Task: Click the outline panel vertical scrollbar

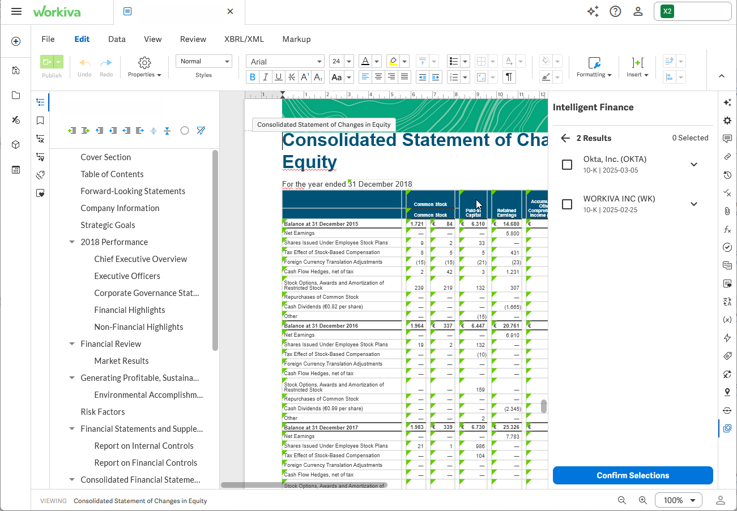Action: point(215,250)
